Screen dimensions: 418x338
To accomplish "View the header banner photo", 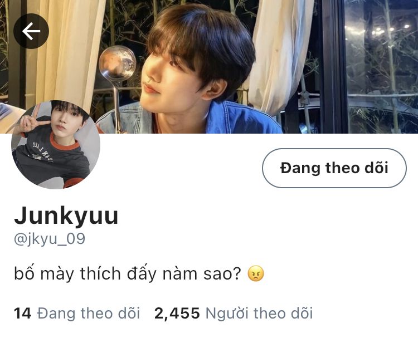I will [209, 67].
